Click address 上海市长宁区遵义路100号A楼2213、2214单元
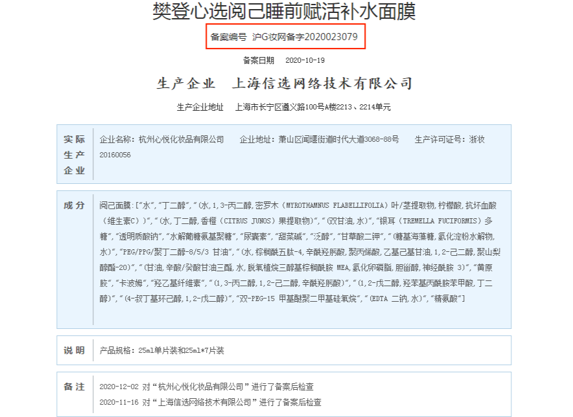573x417 pixels. [313, 107]
